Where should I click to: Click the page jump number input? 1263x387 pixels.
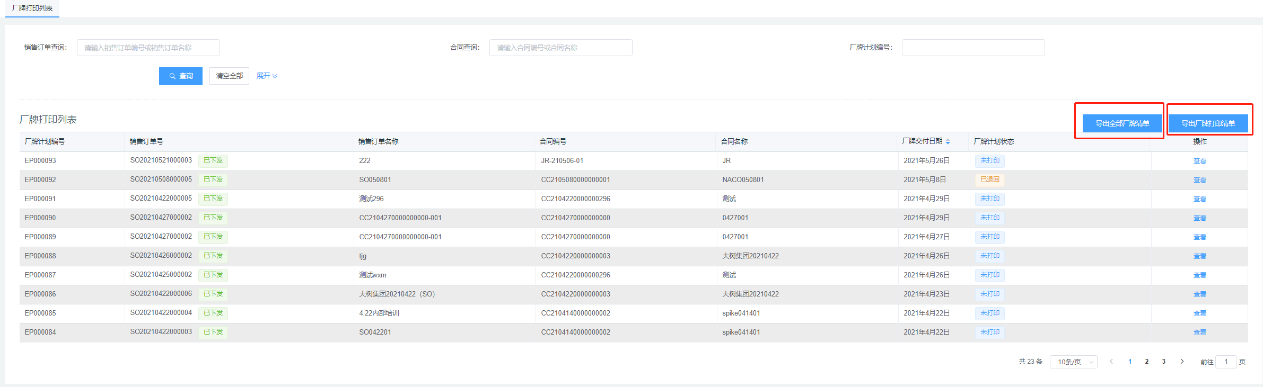click(1225, 362)
